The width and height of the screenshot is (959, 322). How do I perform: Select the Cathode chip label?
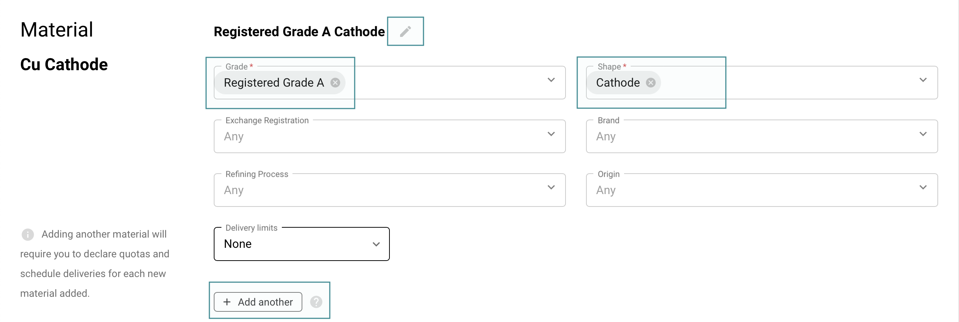pyautogui.click(x=617, y=83)
